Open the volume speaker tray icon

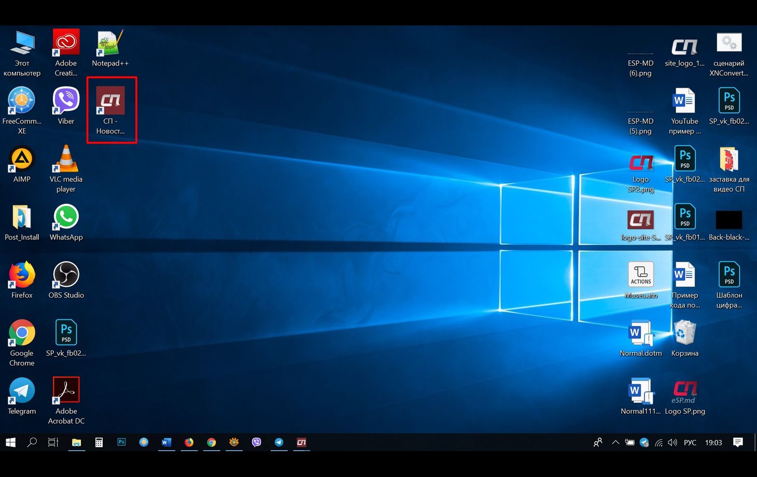[672, 442]
